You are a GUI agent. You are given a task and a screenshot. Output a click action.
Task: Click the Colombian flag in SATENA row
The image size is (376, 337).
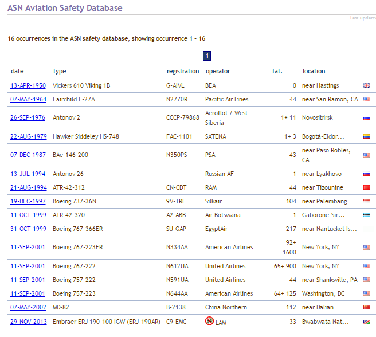pyautogui.click(x=367, y=136)
